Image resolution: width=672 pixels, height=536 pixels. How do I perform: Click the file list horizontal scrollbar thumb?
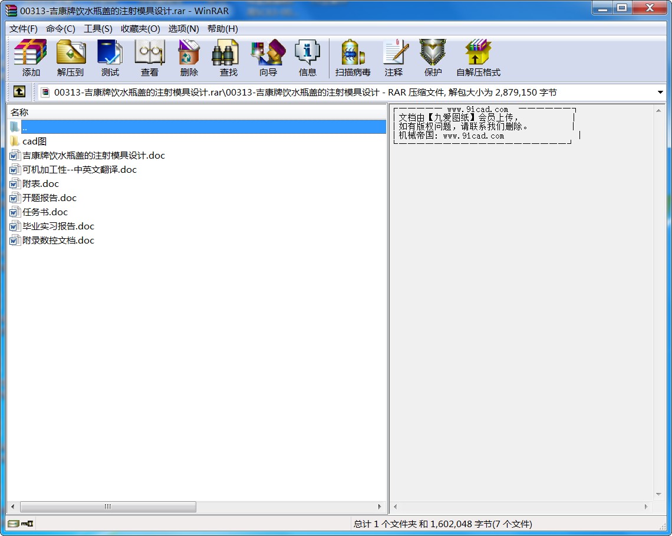pos(108,507)
